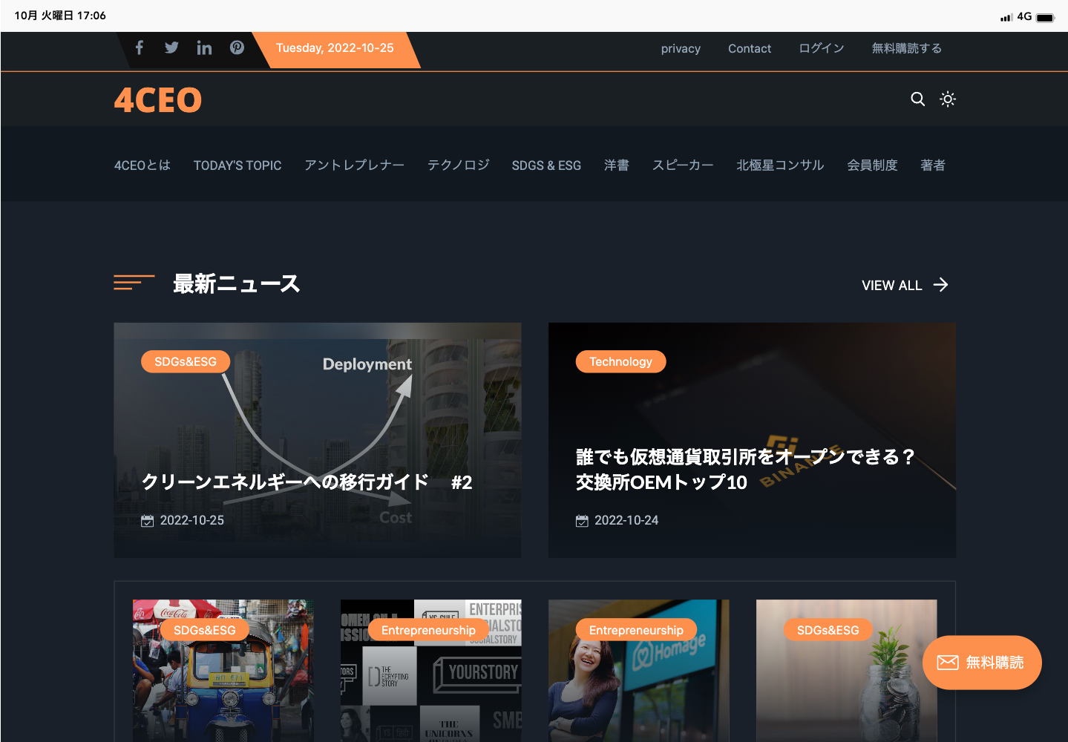This screenshot has width=1068, height=742.
Task: Click the 2022-10-25 article date text
Action: click(192, 521)
